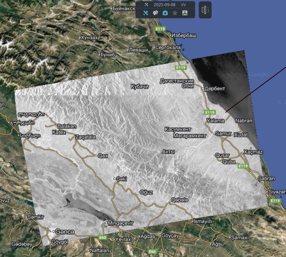This screenshot has height=257, width=286.
Task: Change the VV polarization setting
Action: click(x=184, y=5)
